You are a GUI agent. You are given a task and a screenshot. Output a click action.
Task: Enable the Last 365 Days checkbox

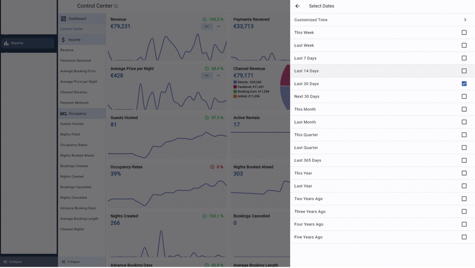[x=464, y=161]
